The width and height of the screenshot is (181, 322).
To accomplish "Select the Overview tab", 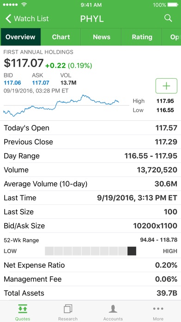I will (x=20, y=37).
